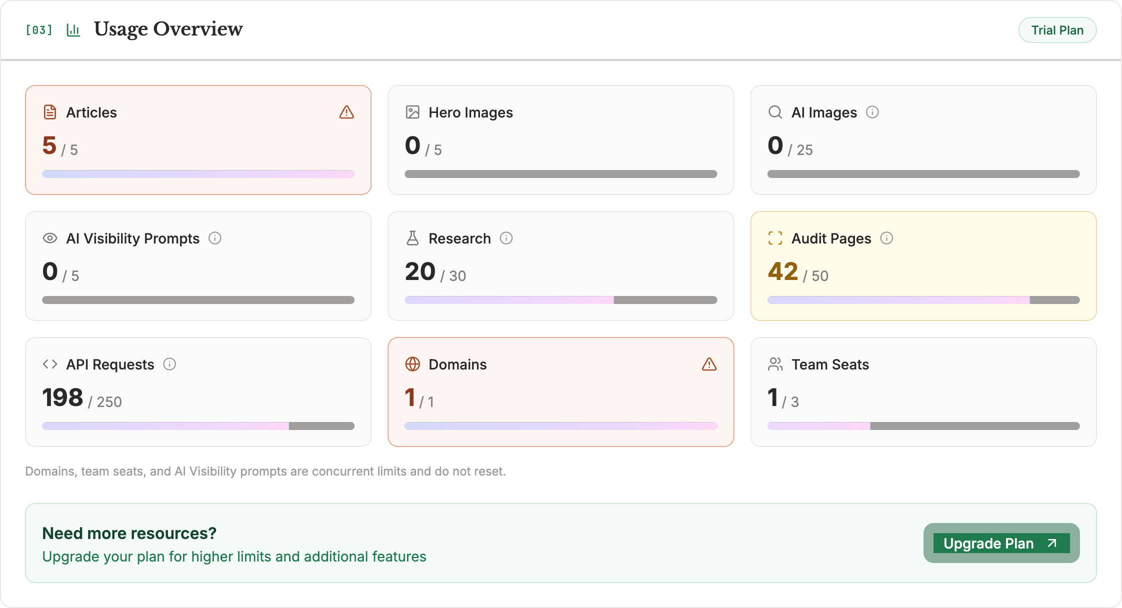Image resolution: width=1122 pixels, height=608 pixels.
Task: Click the Research usage progress bar
Action: [561, 300]
